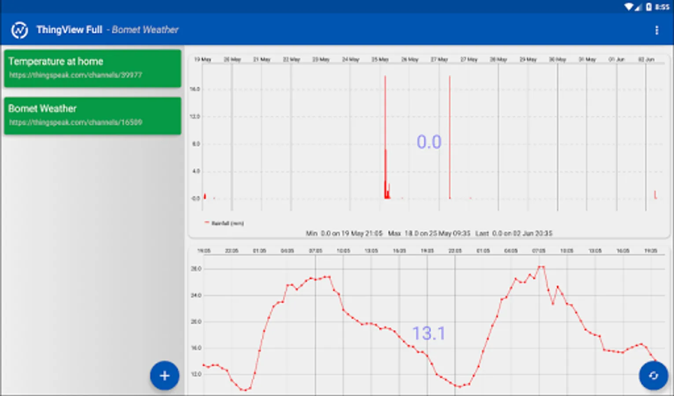Screen dimensions: 674x396
Task: Click the 21 May date axis label
Action: click(261, 59)
